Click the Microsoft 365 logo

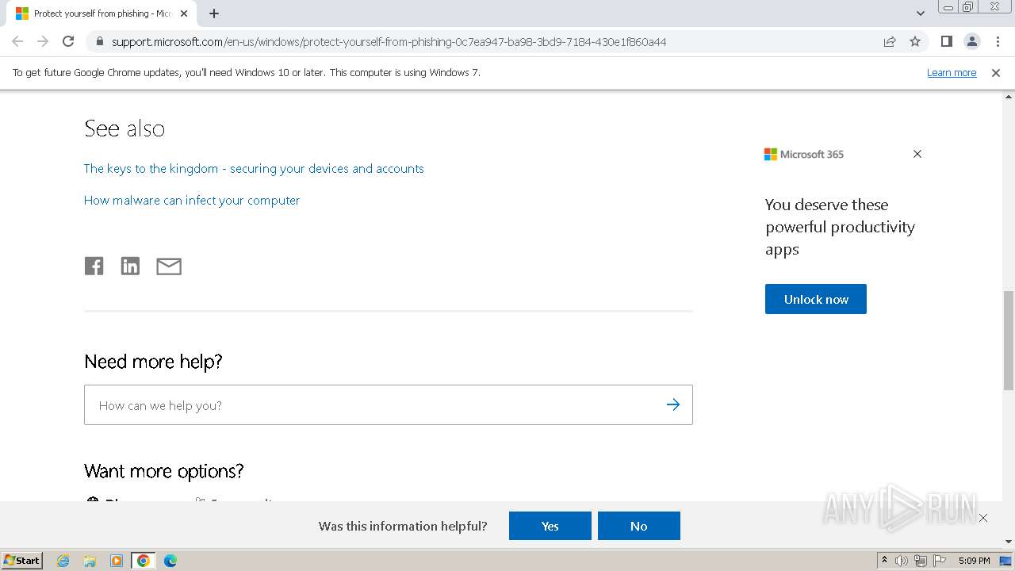pyautogui.click(x=804, y=154)
